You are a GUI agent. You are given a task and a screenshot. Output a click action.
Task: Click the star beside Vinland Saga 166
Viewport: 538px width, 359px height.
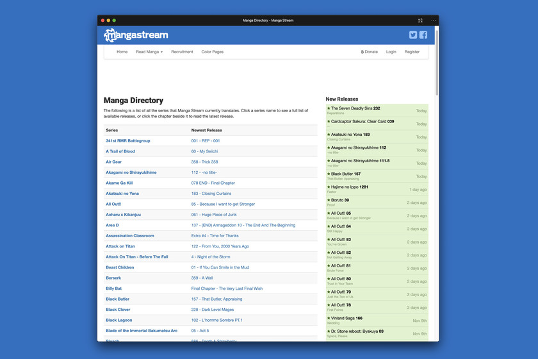tap(329, 318)
